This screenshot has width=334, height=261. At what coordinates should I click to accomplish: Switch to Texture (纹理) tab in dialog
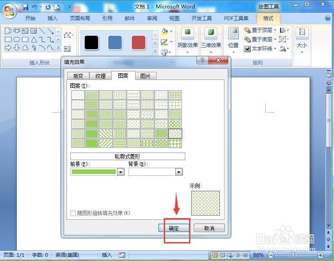tap(100, 76)
